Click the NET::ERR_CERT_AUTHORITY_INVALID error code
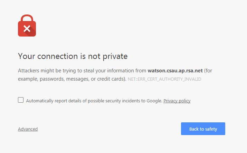Screen dimensions: 247x153 tap(164, 79)
